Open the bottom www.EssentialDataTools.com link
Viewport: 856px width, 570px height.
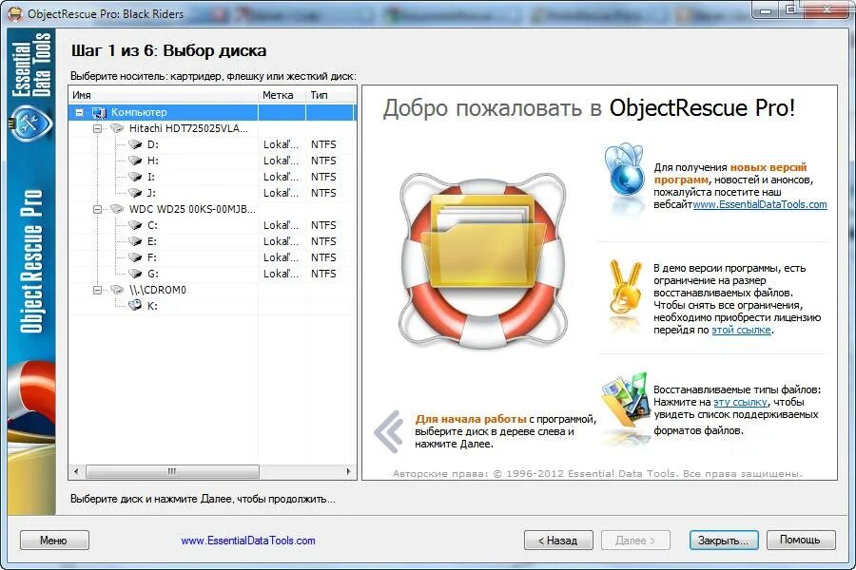click(248, 541)
